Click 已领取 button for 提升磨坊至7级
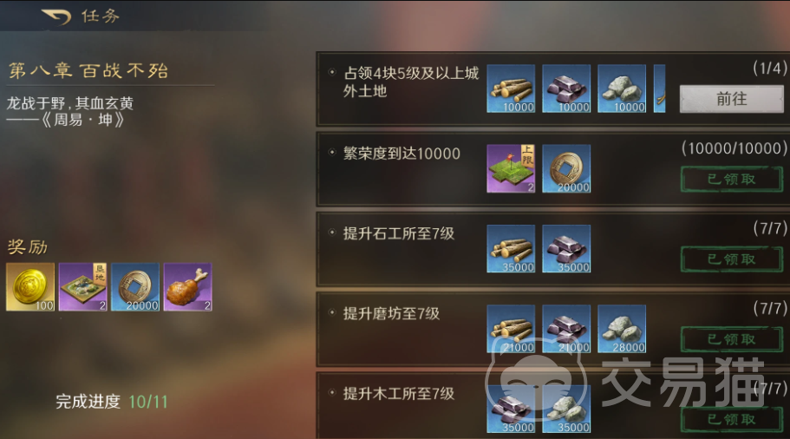790x439 pixels. pyautogui.click(x=732, y=339)
